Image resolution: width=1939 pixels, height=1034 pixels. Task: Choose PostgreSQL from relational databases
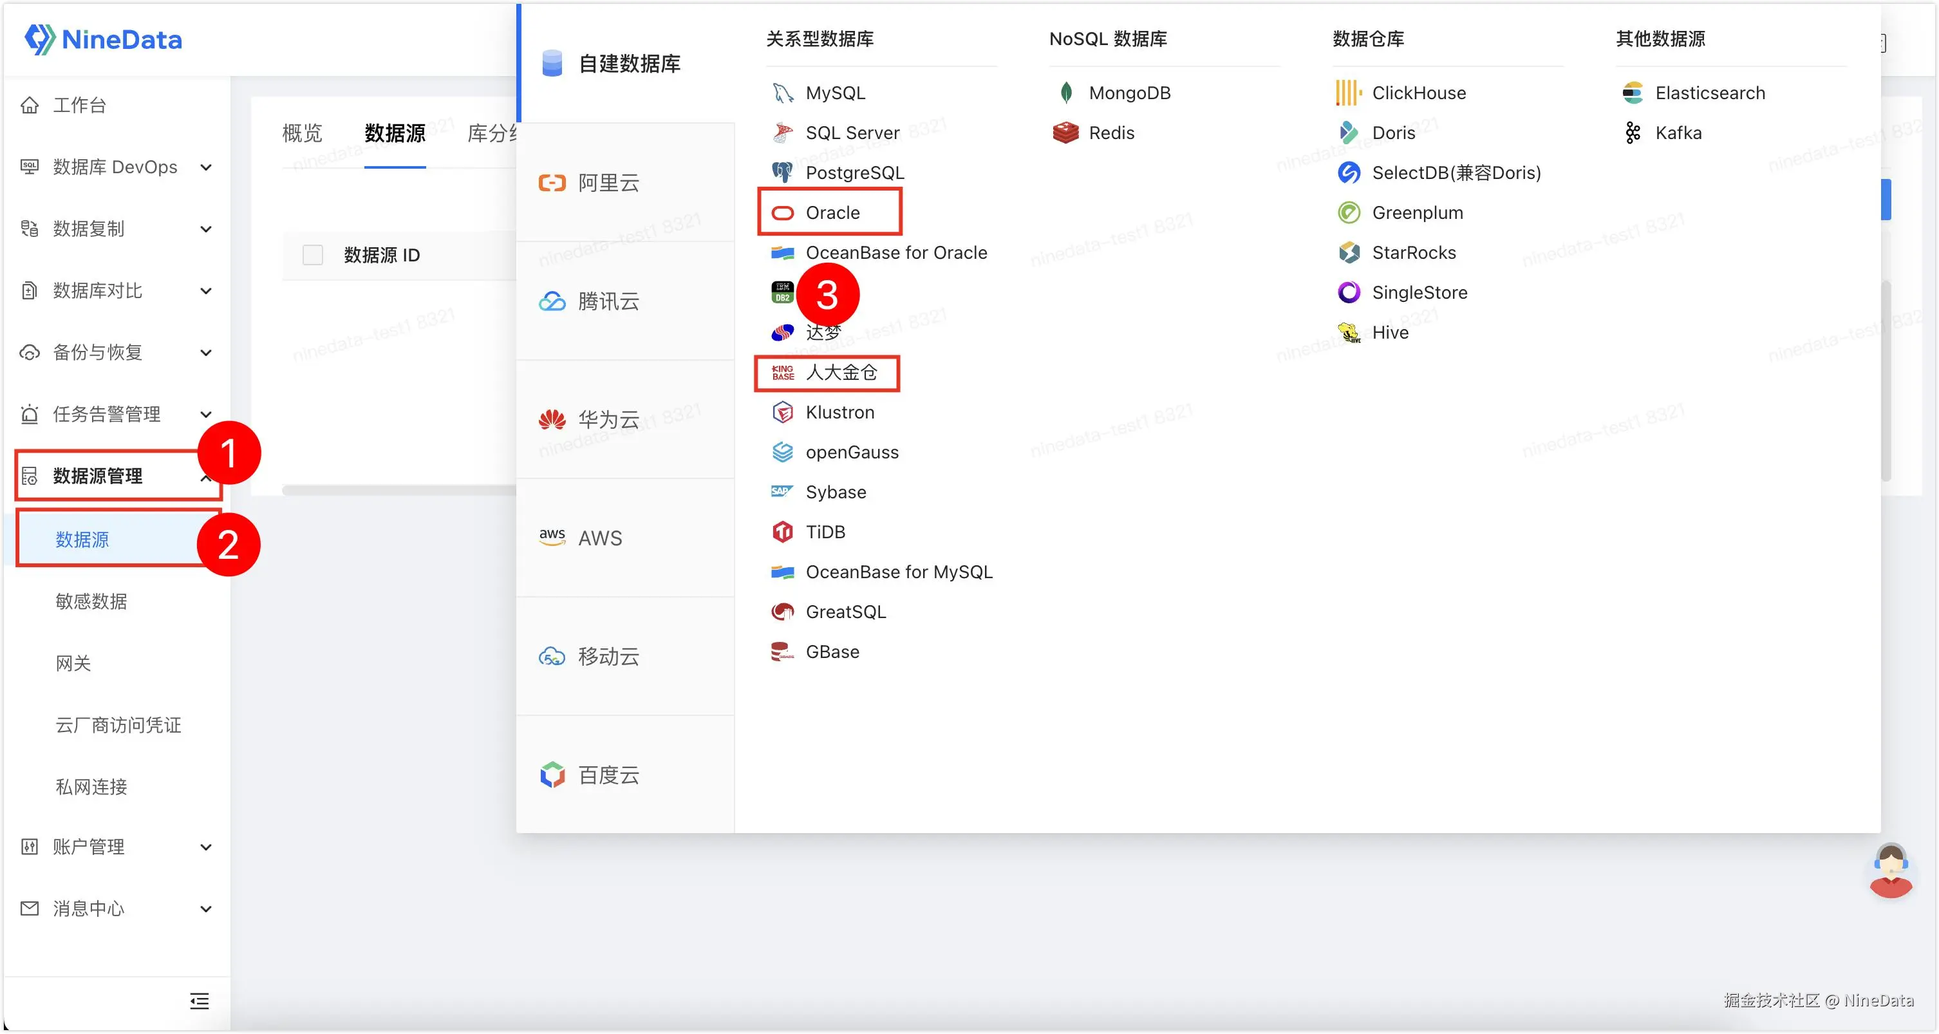(854, 173)
